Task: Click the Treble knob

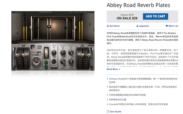Action: (x=54, y=53)
